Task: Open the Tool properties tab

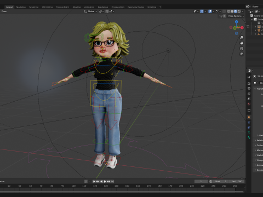Action: [249, 77]
